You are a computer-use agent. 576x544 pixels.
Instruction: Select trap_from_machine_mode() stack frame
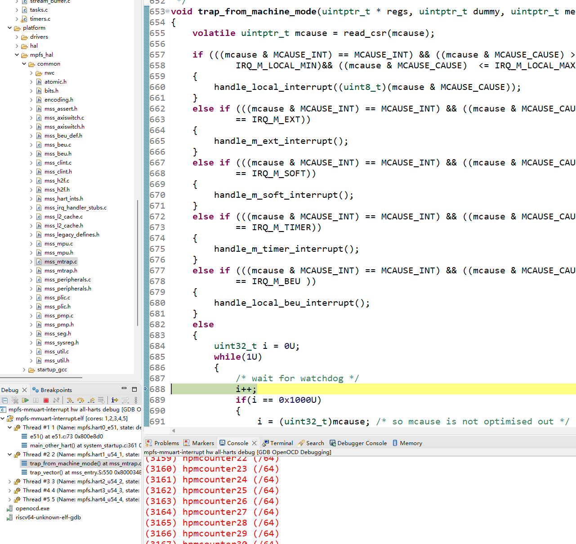(x=81, y=464)
